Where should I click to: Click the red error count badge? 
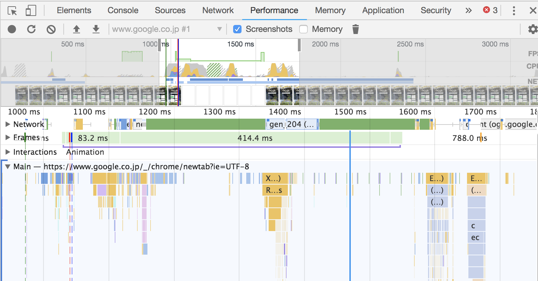tap(490, 10)
